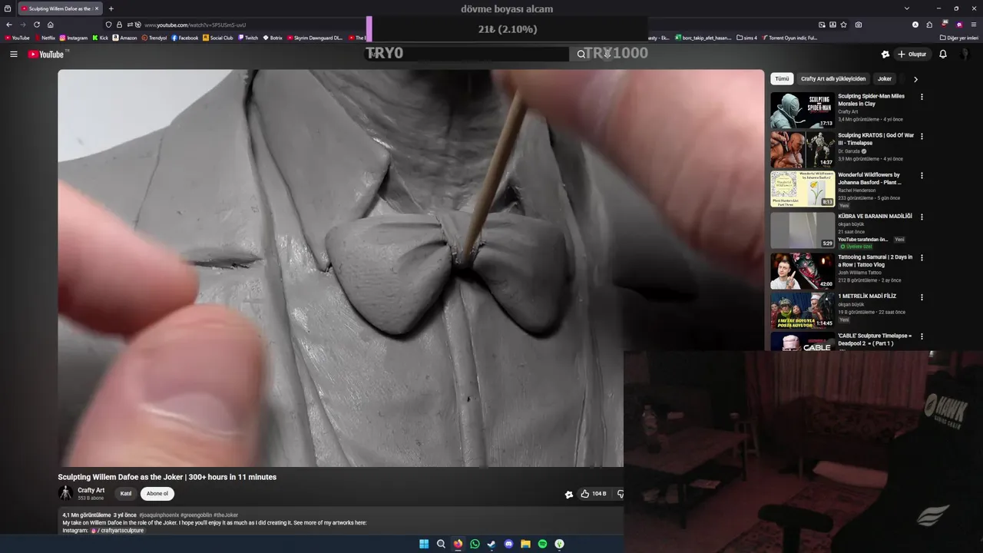Open Tattooing a Samurai video
This screenshot has width=983, height=553.
point(803,270)
